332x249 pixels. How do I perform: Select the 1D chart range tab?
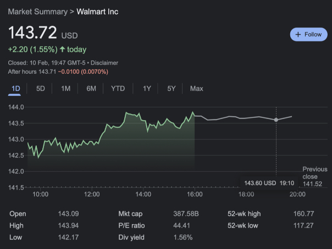(16, 89)
